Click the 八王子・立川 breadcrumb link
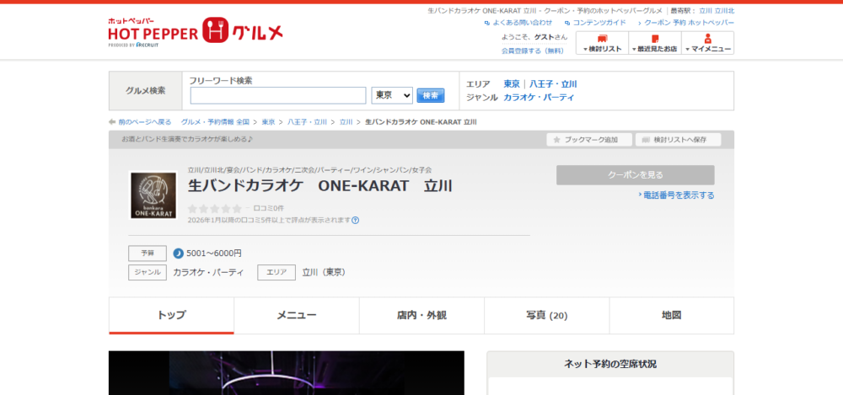 pos(307,122)
